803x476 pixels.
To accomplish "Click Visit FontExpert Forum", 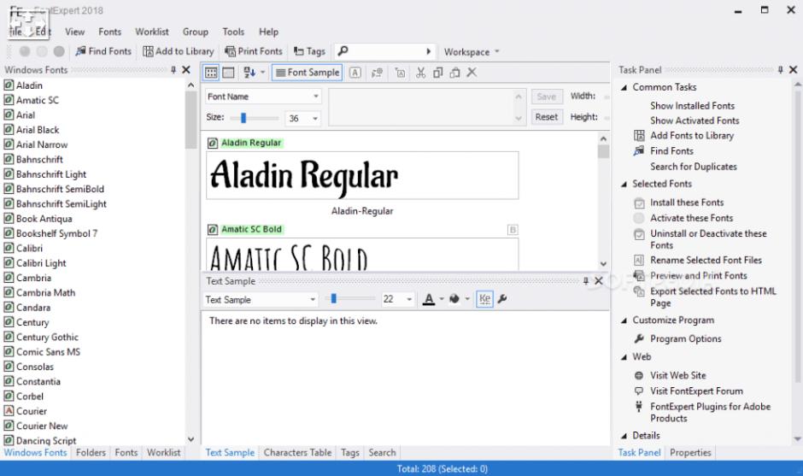I will click(x=696, y=391).
